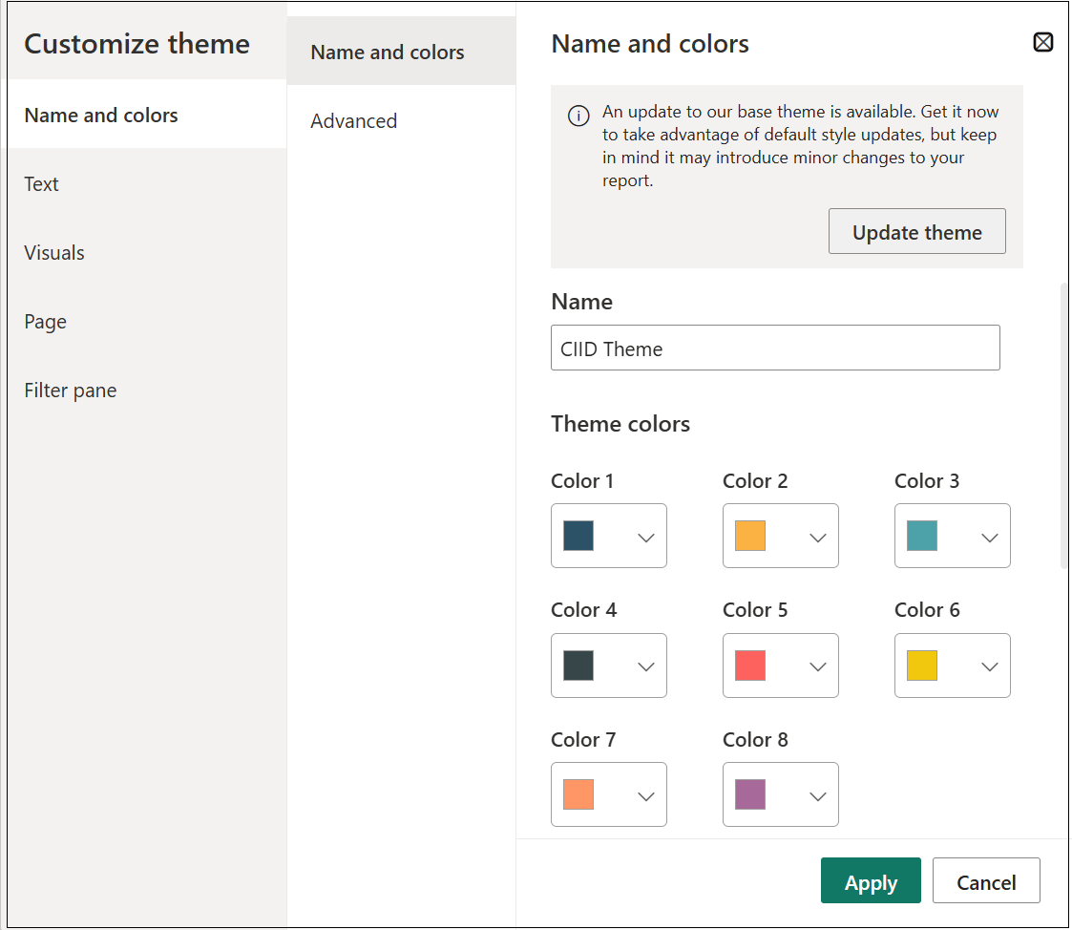
Task: Click the theme Name input field
Action: tap(774, 349)
